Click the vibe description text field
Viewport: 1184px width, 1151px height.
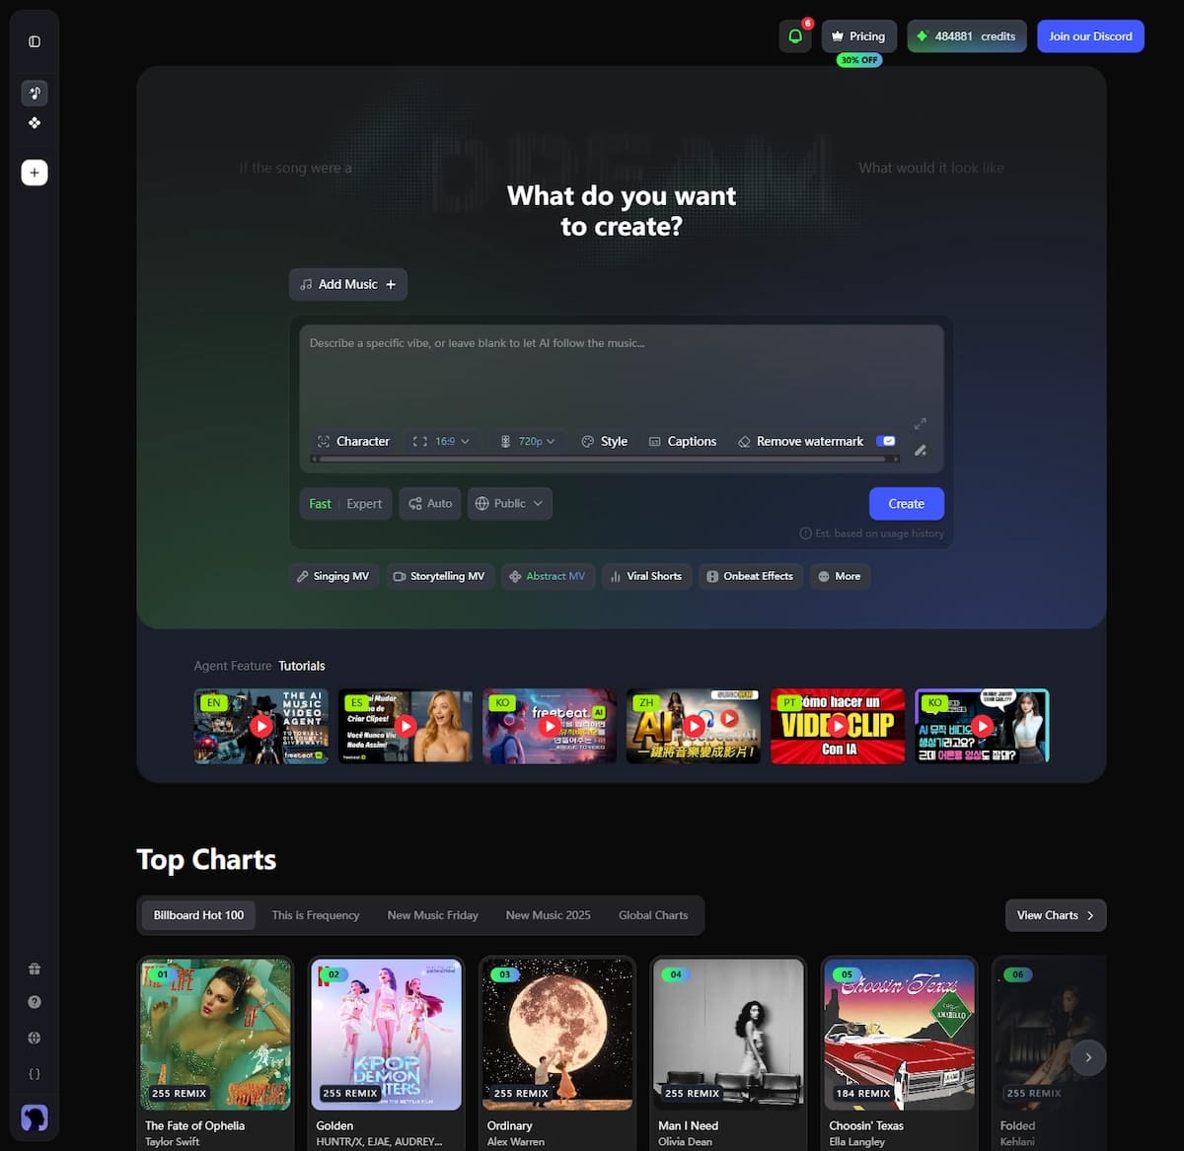pyautogui.click(x=622, y=375)
